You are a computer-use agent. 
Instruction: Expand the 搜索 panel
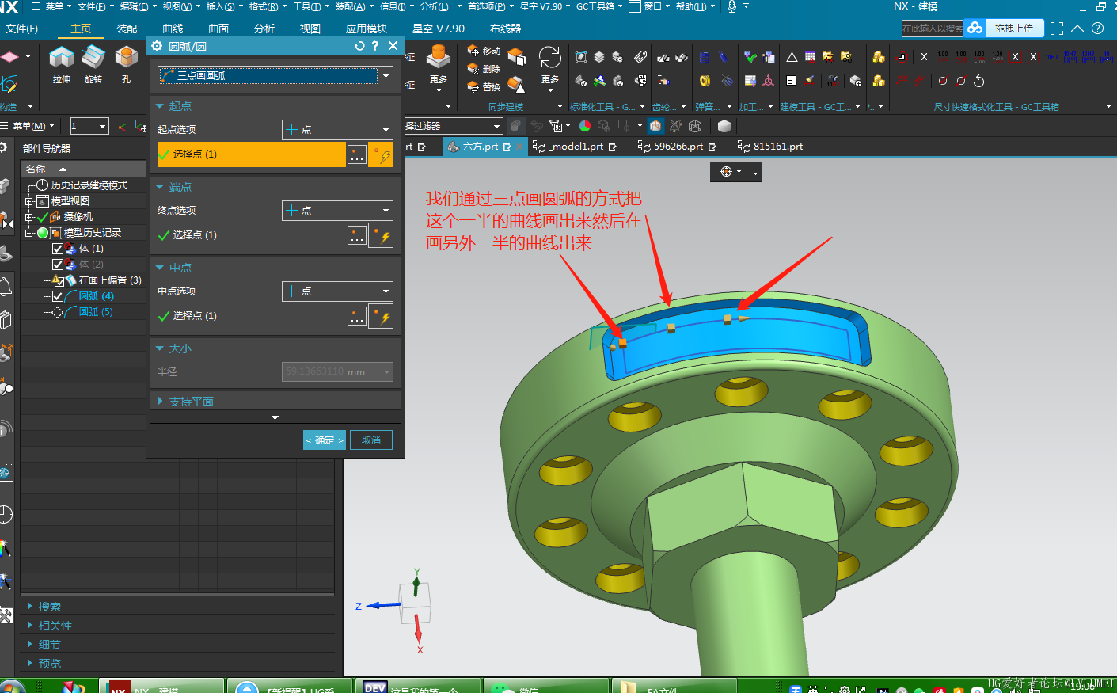[x=30, y=606]
